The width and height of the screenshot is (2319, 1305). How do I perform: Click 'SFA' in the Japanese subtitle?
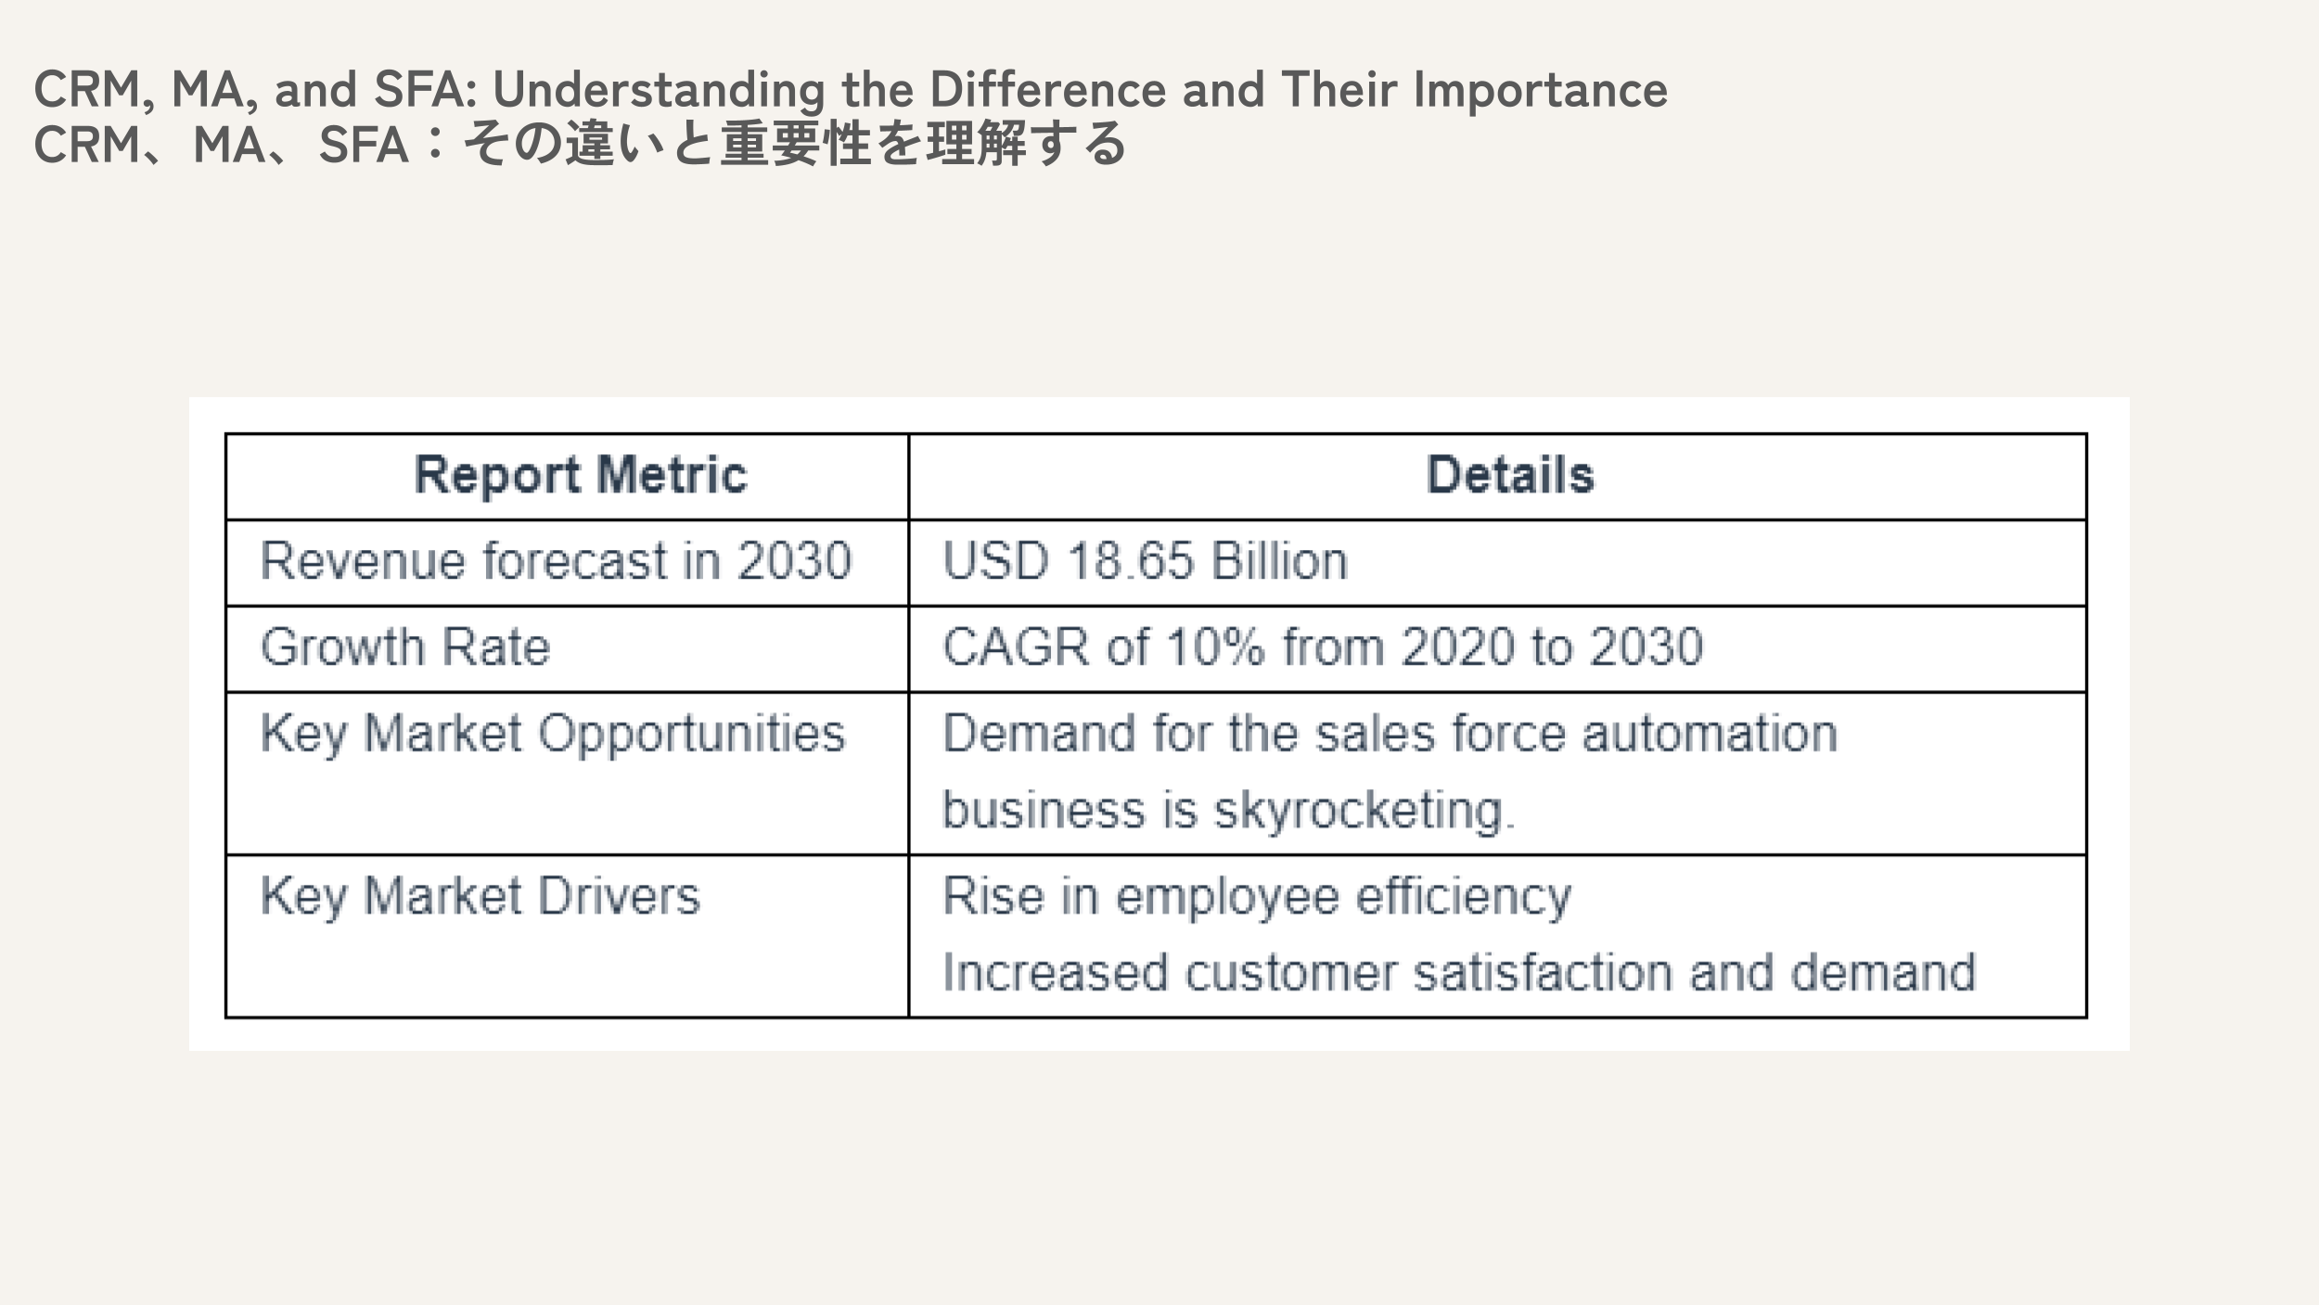click(364, 145)
